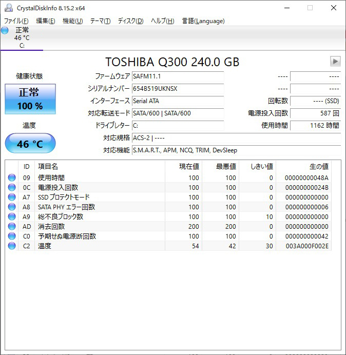Click the 生の値 column header

303,167
